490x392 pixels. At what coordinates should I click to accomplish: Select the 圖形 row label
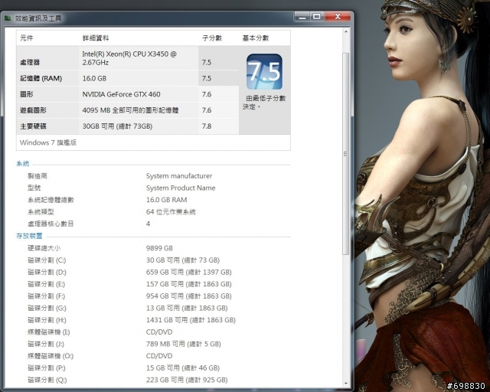coord(27,94)
